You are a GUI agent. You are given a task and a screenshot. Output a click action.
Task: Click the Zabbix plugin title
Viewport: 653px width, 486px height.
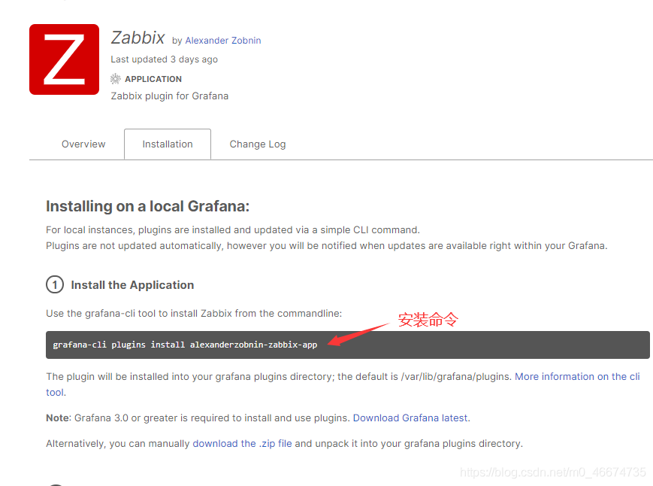[x=138, y=38]
